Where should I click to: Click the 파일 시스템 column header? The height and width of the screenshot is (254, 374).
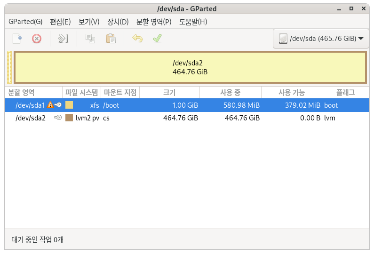tap(81, 92)
